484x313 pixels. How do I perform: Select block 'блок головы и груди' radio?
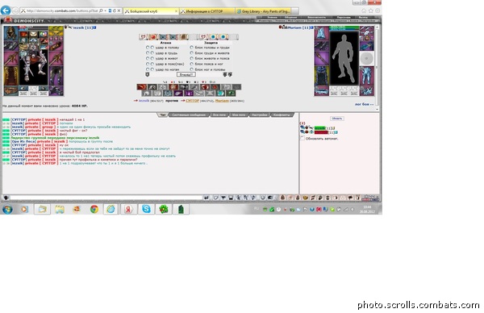click(192, 48)
